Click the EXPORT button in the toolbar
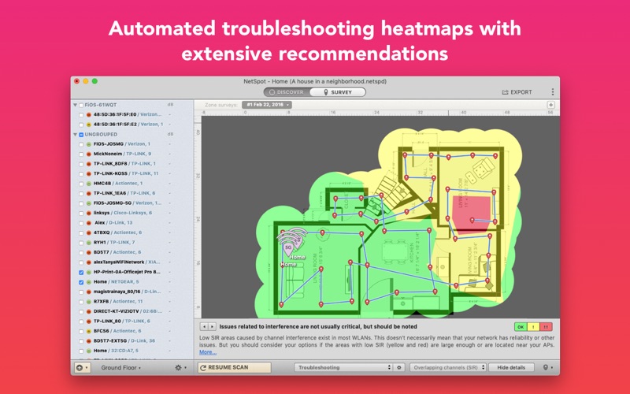Viewport: 630px width, 394px height. point(517,92)
